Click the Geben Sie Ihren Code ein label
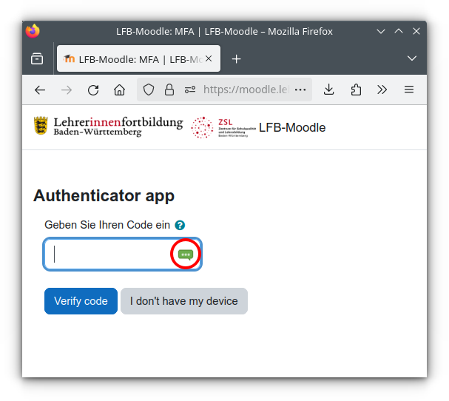Viewport: 449px width, 401px height. (107, 225)
